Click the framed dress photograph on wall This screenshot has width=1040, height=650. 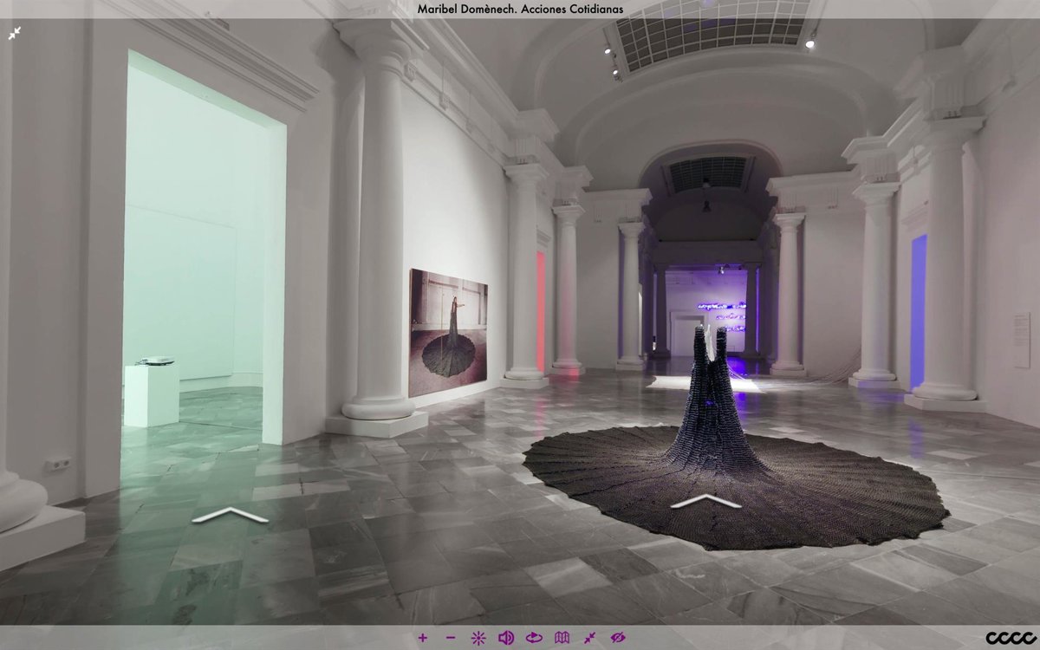[448, 332]
